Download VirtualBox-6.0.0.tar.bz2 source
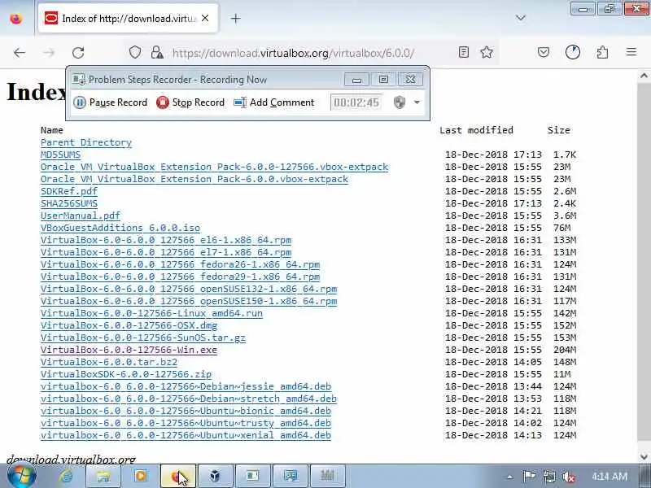 109,362
